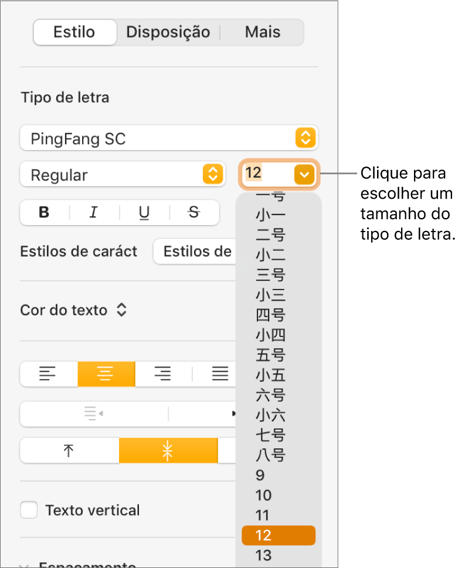The image size is (465, 568).
Task: Toggle center vertical alignment
Action: pos(168,451)
